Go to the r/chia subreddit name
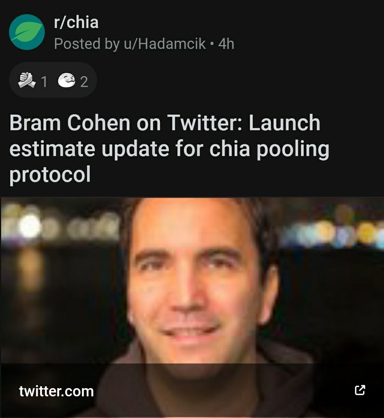This screenshot has height=418, width=384. [x=76, y=22]
